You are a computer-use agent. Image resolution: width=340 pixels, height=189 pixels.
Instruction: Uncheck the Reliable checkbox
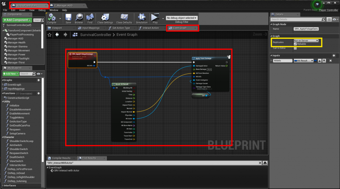tap(295, 44)
